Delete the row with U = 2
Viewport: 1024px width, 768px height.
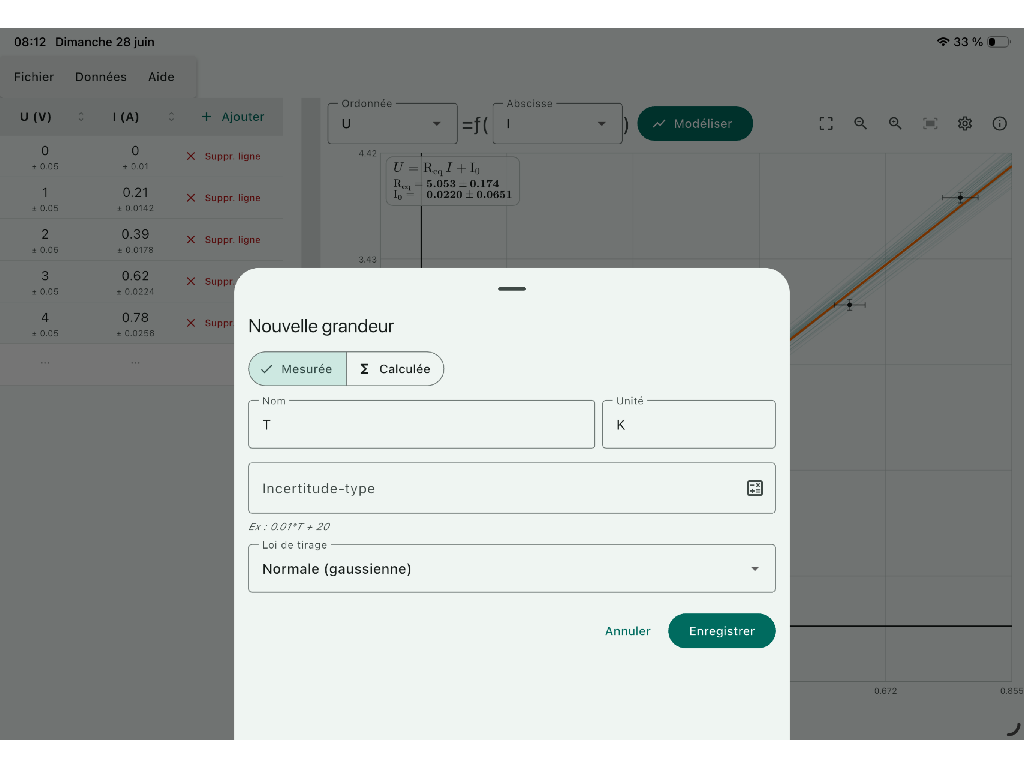click(224, 240)
